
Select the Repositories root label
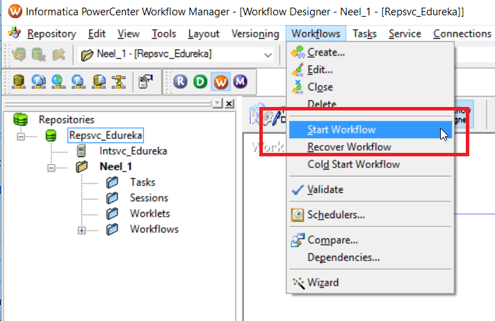pos(66,120)
